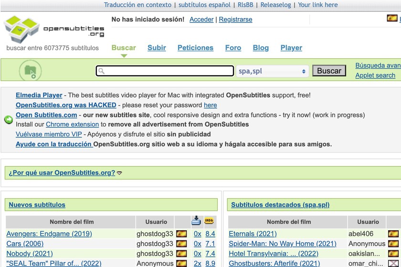
Task: Click the Acceder login link
Action: coord(201,20)
